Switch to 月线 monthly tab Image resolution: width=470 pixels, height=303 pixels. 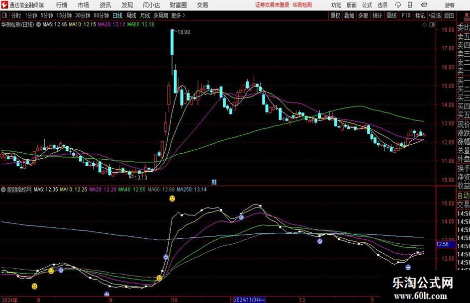(145, 15)
